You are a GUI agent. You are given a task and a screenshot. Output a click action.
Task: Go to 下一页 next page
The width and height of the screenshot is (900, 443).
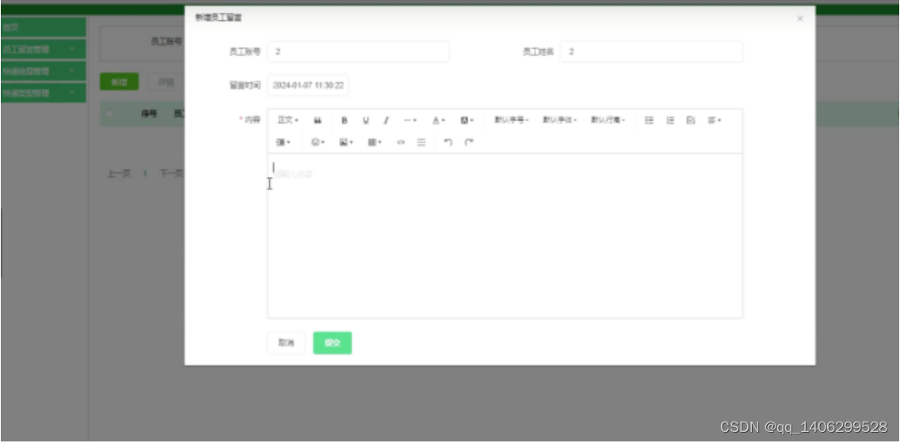[171, 174]
